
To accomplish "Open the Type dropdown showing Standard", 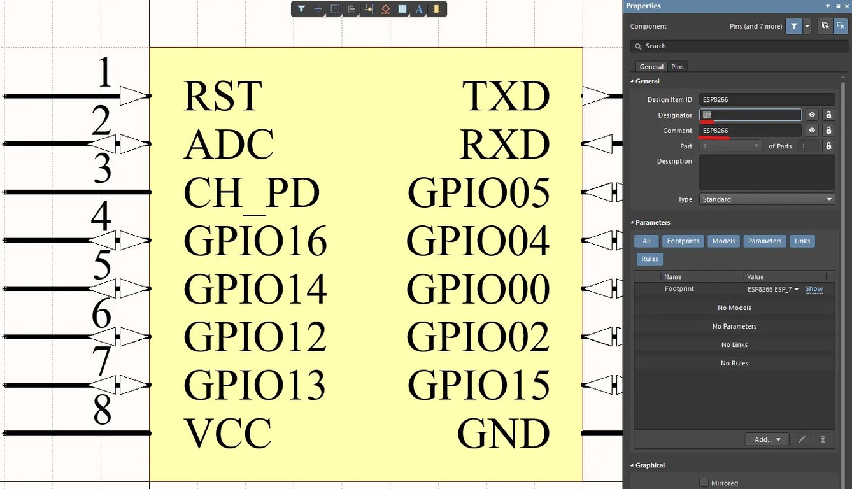I will [x=767, y=199].
